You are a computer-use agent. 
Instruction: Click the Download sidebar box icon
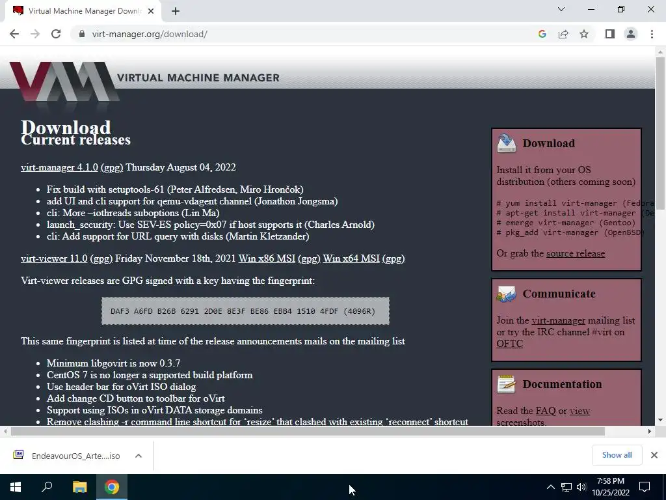click(506, 143)
